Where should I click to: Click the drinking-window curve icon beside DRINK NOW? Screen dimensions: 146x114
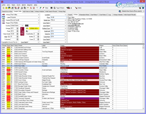pyautogui.click(x=27, y=28)
